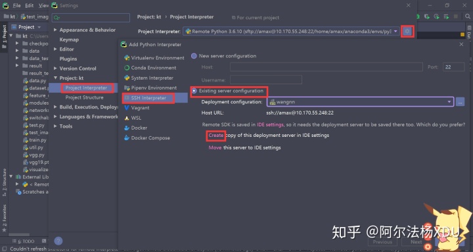Image resolution: width=473 pixels, height=252 pixels.
Task: Click the Next button
Action: (x=417, y=241)
